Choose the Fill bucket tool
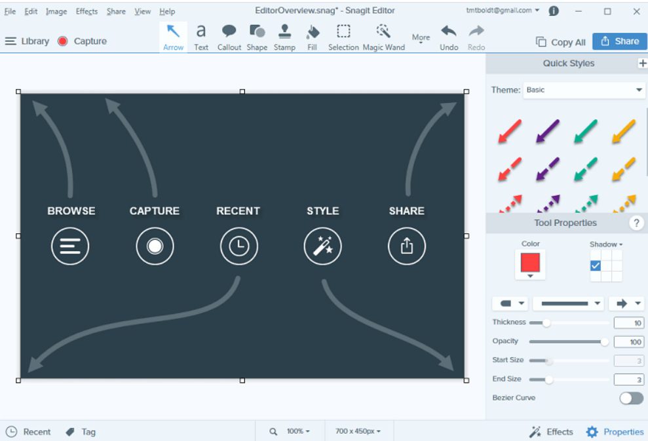The height and width of the screenshot is (441, 648). tap(313, 37)
